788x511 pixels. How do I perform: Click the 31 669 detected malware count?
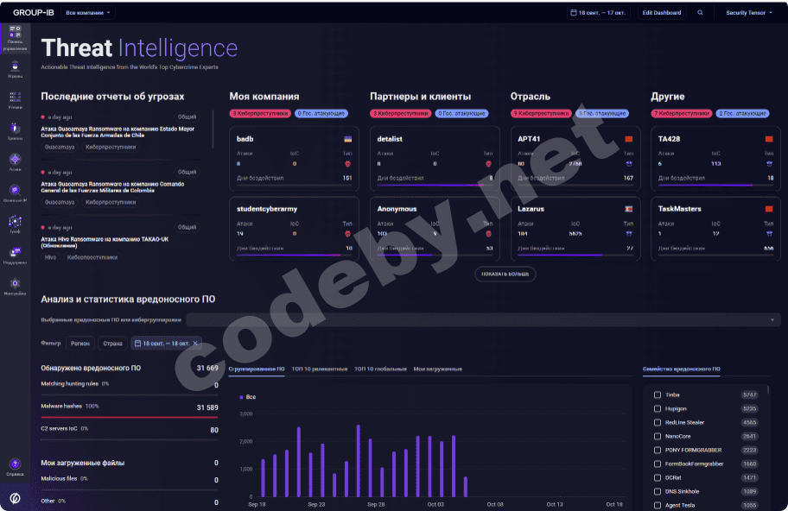coord(207,368)
